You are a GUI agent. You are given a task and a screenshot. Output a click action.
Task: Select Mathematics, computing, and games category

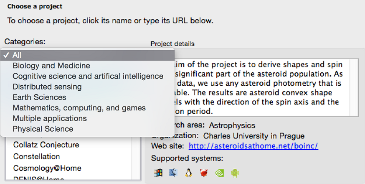coord(79,108)
